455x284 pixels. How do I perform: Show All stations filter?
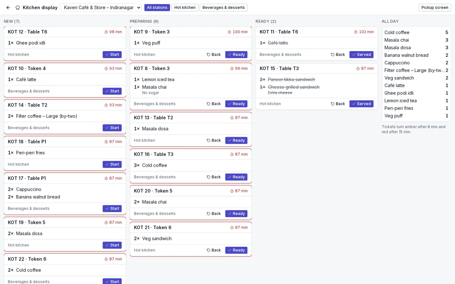[157, 8]
